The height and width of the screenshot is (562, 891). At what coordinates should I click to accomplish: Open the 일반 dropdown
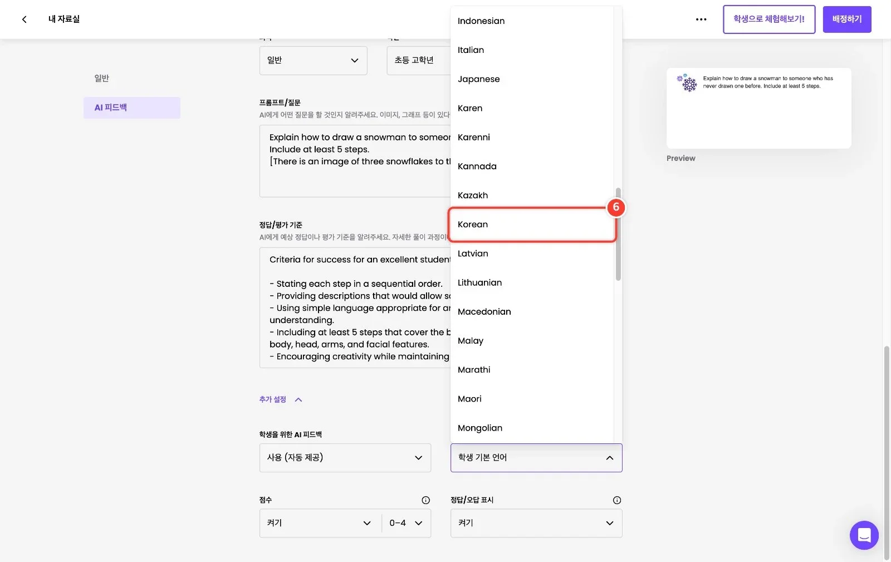(313, 60)
